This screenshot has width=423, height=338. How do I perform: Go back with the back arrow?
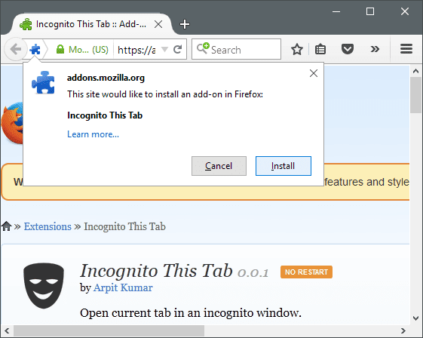point(16,49)
